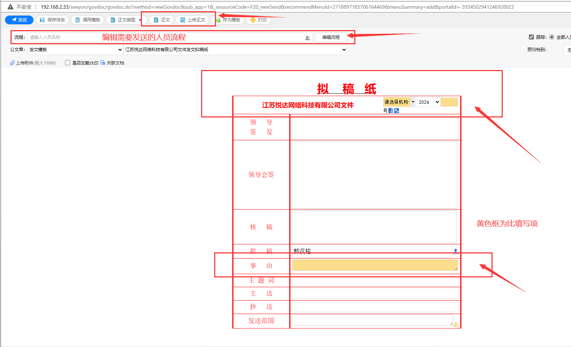Open the 正文 body text editor
571x347 pixels.
[162, 20]
